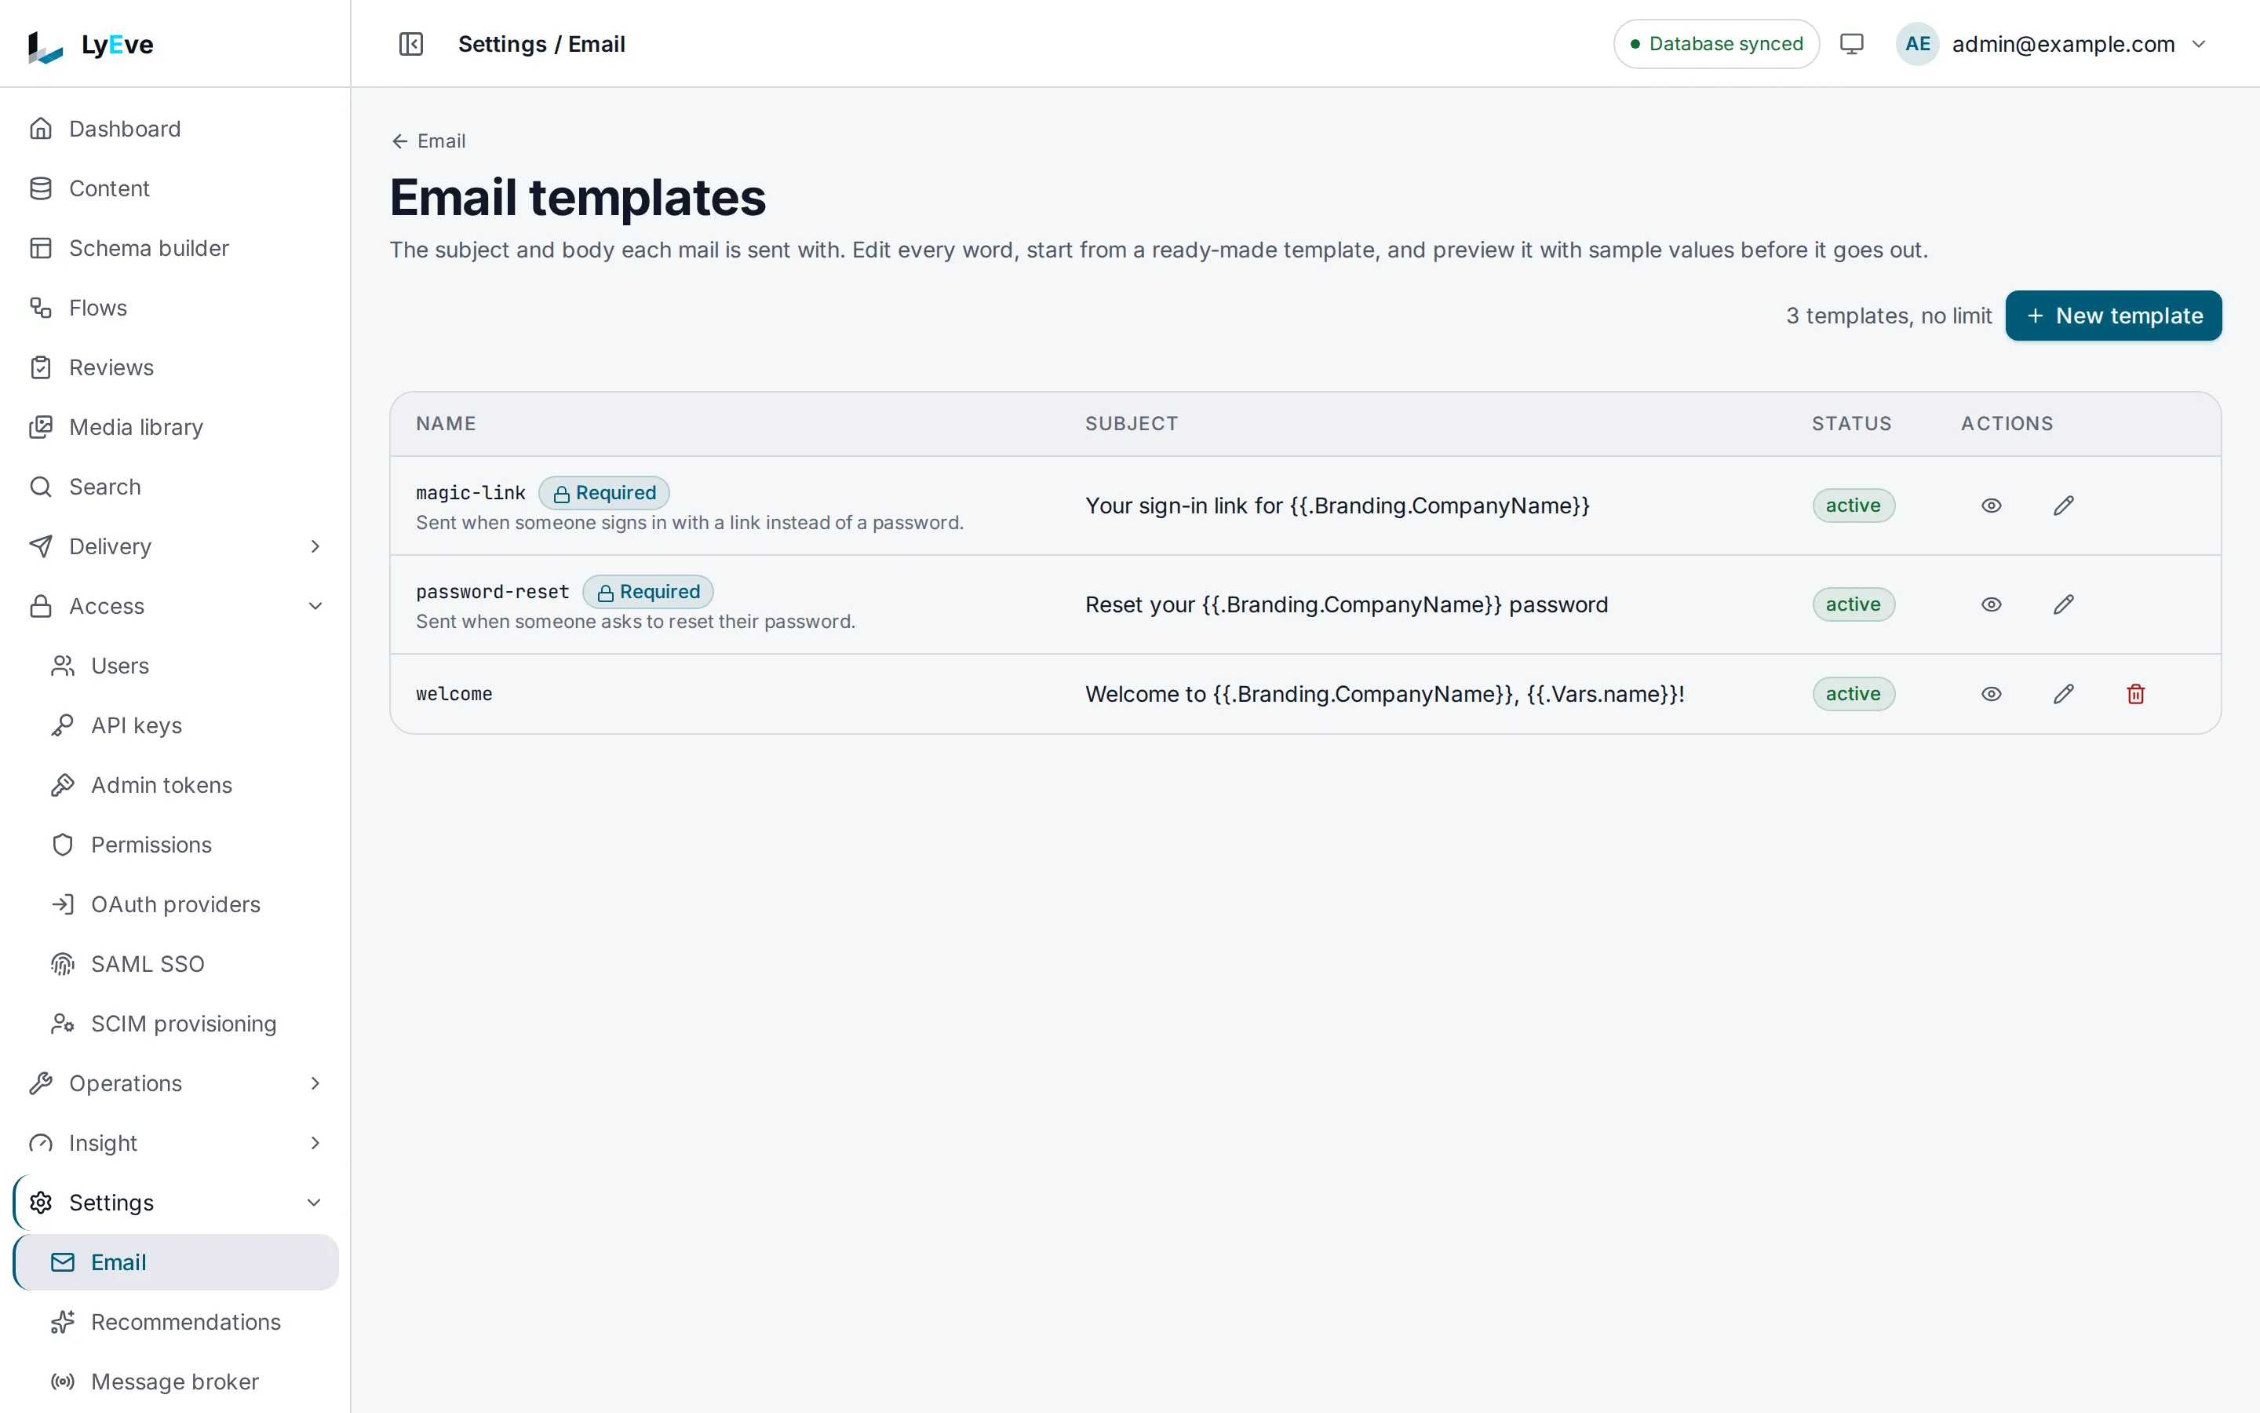Open Content in the sidebar
2260x1413 pixels.
point(176,188)
